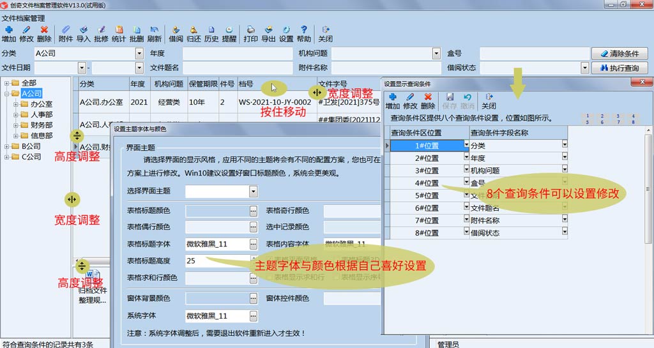Click the 批删 batch delete icon
This screenshot has width=654, height=348.
coord(137,30)
